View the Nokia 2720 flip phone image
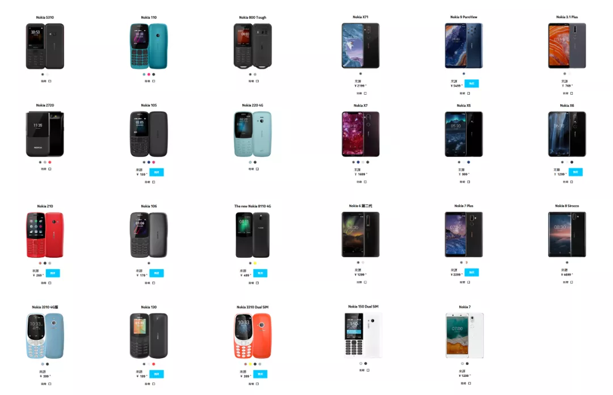Viewport: 613px width, 395px height. tap(45, 134)
